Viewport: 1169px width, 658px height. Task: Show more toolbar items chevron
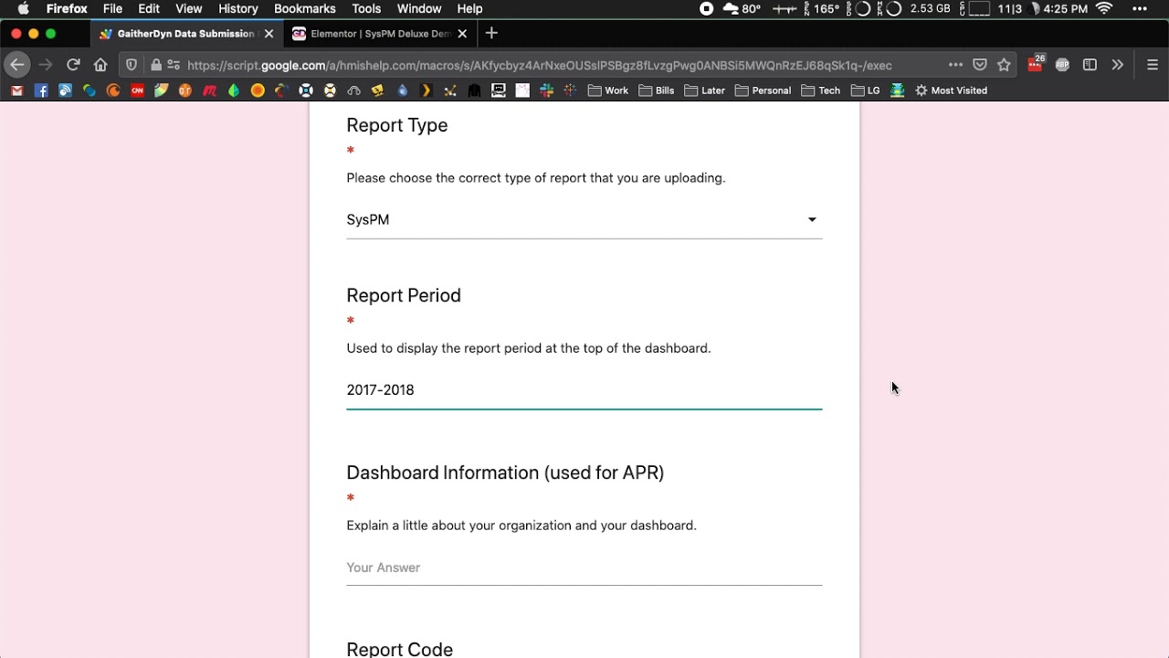[x=1117, y=65]
